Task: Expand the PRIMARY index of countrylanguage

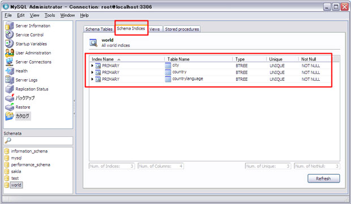Action: click(x=92, y=79)
